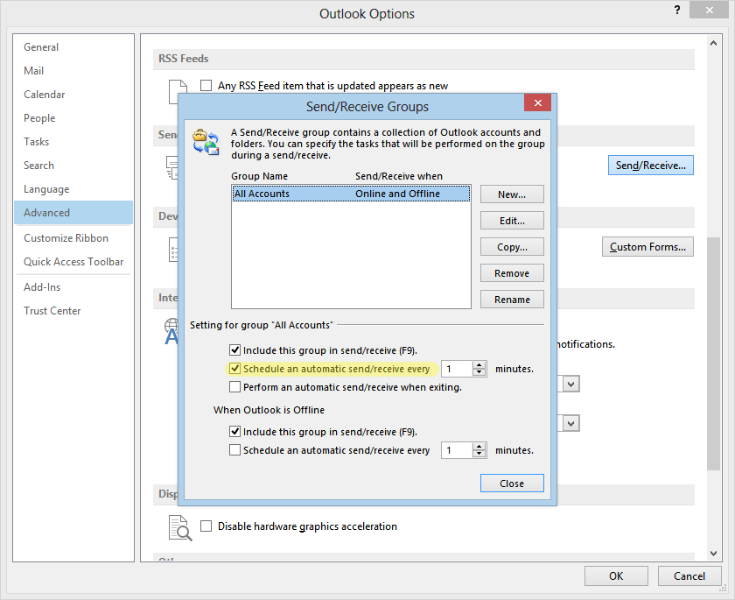Click the Rename group button
The width and height of the screenshot is (735, 600).
point(512,300)
